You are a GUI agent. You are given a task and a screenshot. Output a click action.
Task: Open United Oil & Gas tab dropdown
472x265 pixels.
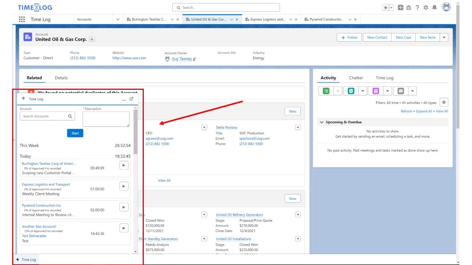point(231,20)
